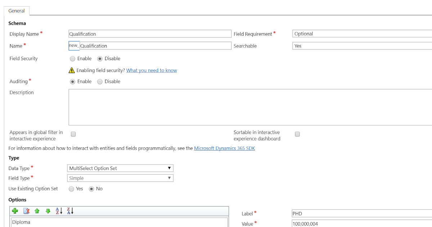Click the Value field showing 100,000,004
The height and width of the screenshot is (227, 432).
[x=360, y=223]
